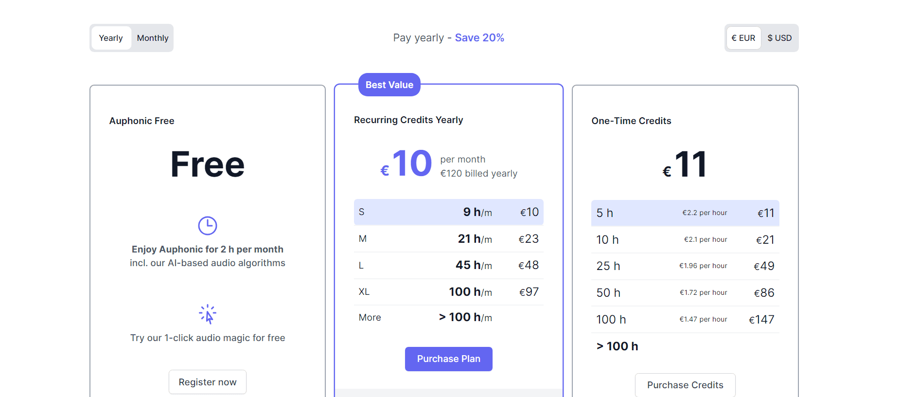Image resolution: width=901 pixels, height=397 pixels.
Task: Pick the L plan with 45 h/m
Action: pos(448,265)
